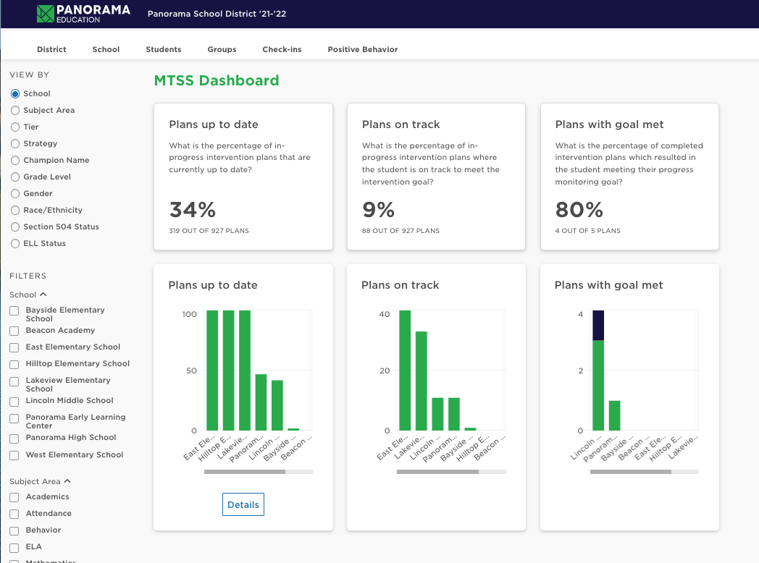The image size is (759, 563).
Task: Open the Check-ins tab
Action: (x=282, y=49)
